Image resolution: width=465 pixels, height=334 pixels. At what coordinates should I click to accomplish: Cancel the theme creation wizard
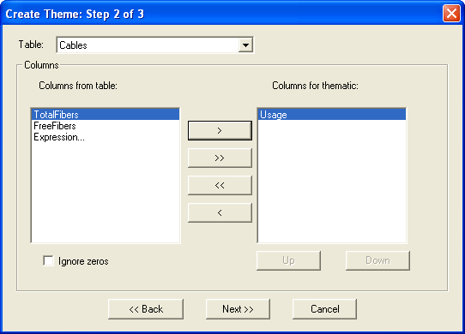coord(325,309)
